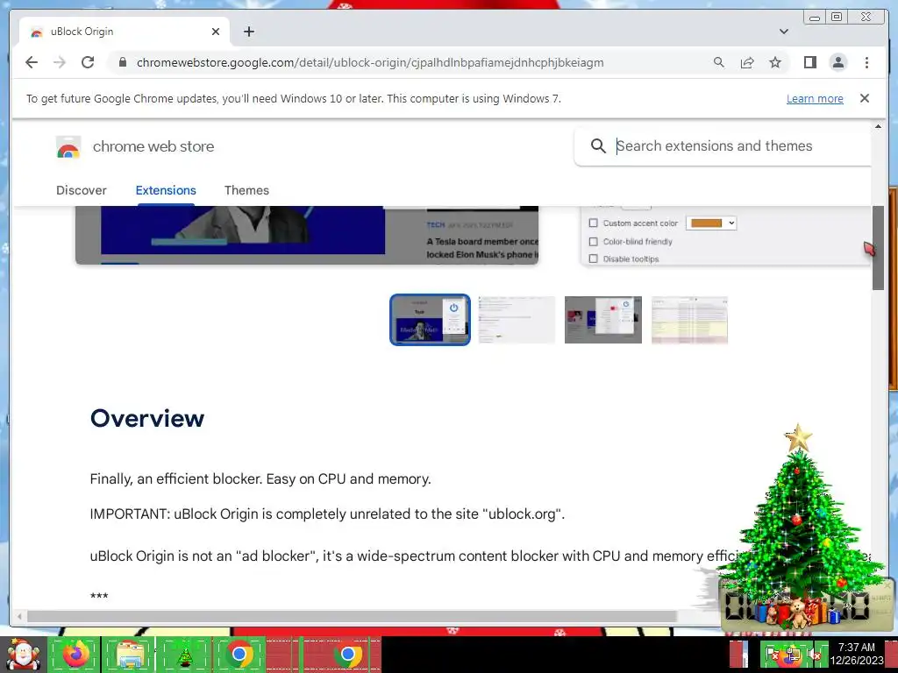
Task: Click the muted volume tray icon
Action: pyautogui.click(x=813, y=654)
